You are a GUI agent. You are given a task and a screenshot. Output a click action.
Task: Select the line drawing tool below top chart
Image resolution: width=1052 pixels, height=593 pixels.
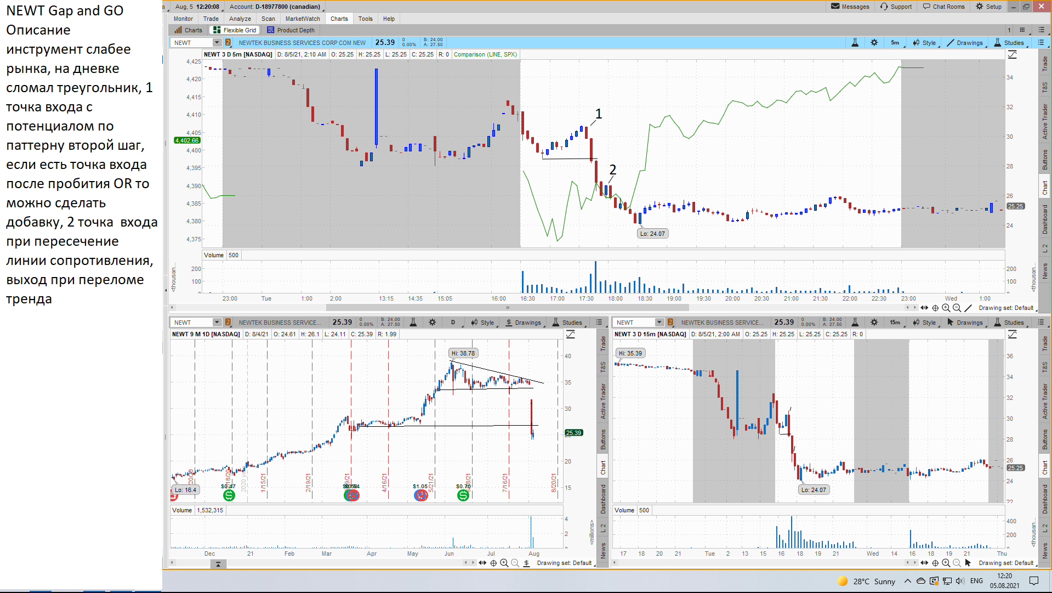point(968,308)
